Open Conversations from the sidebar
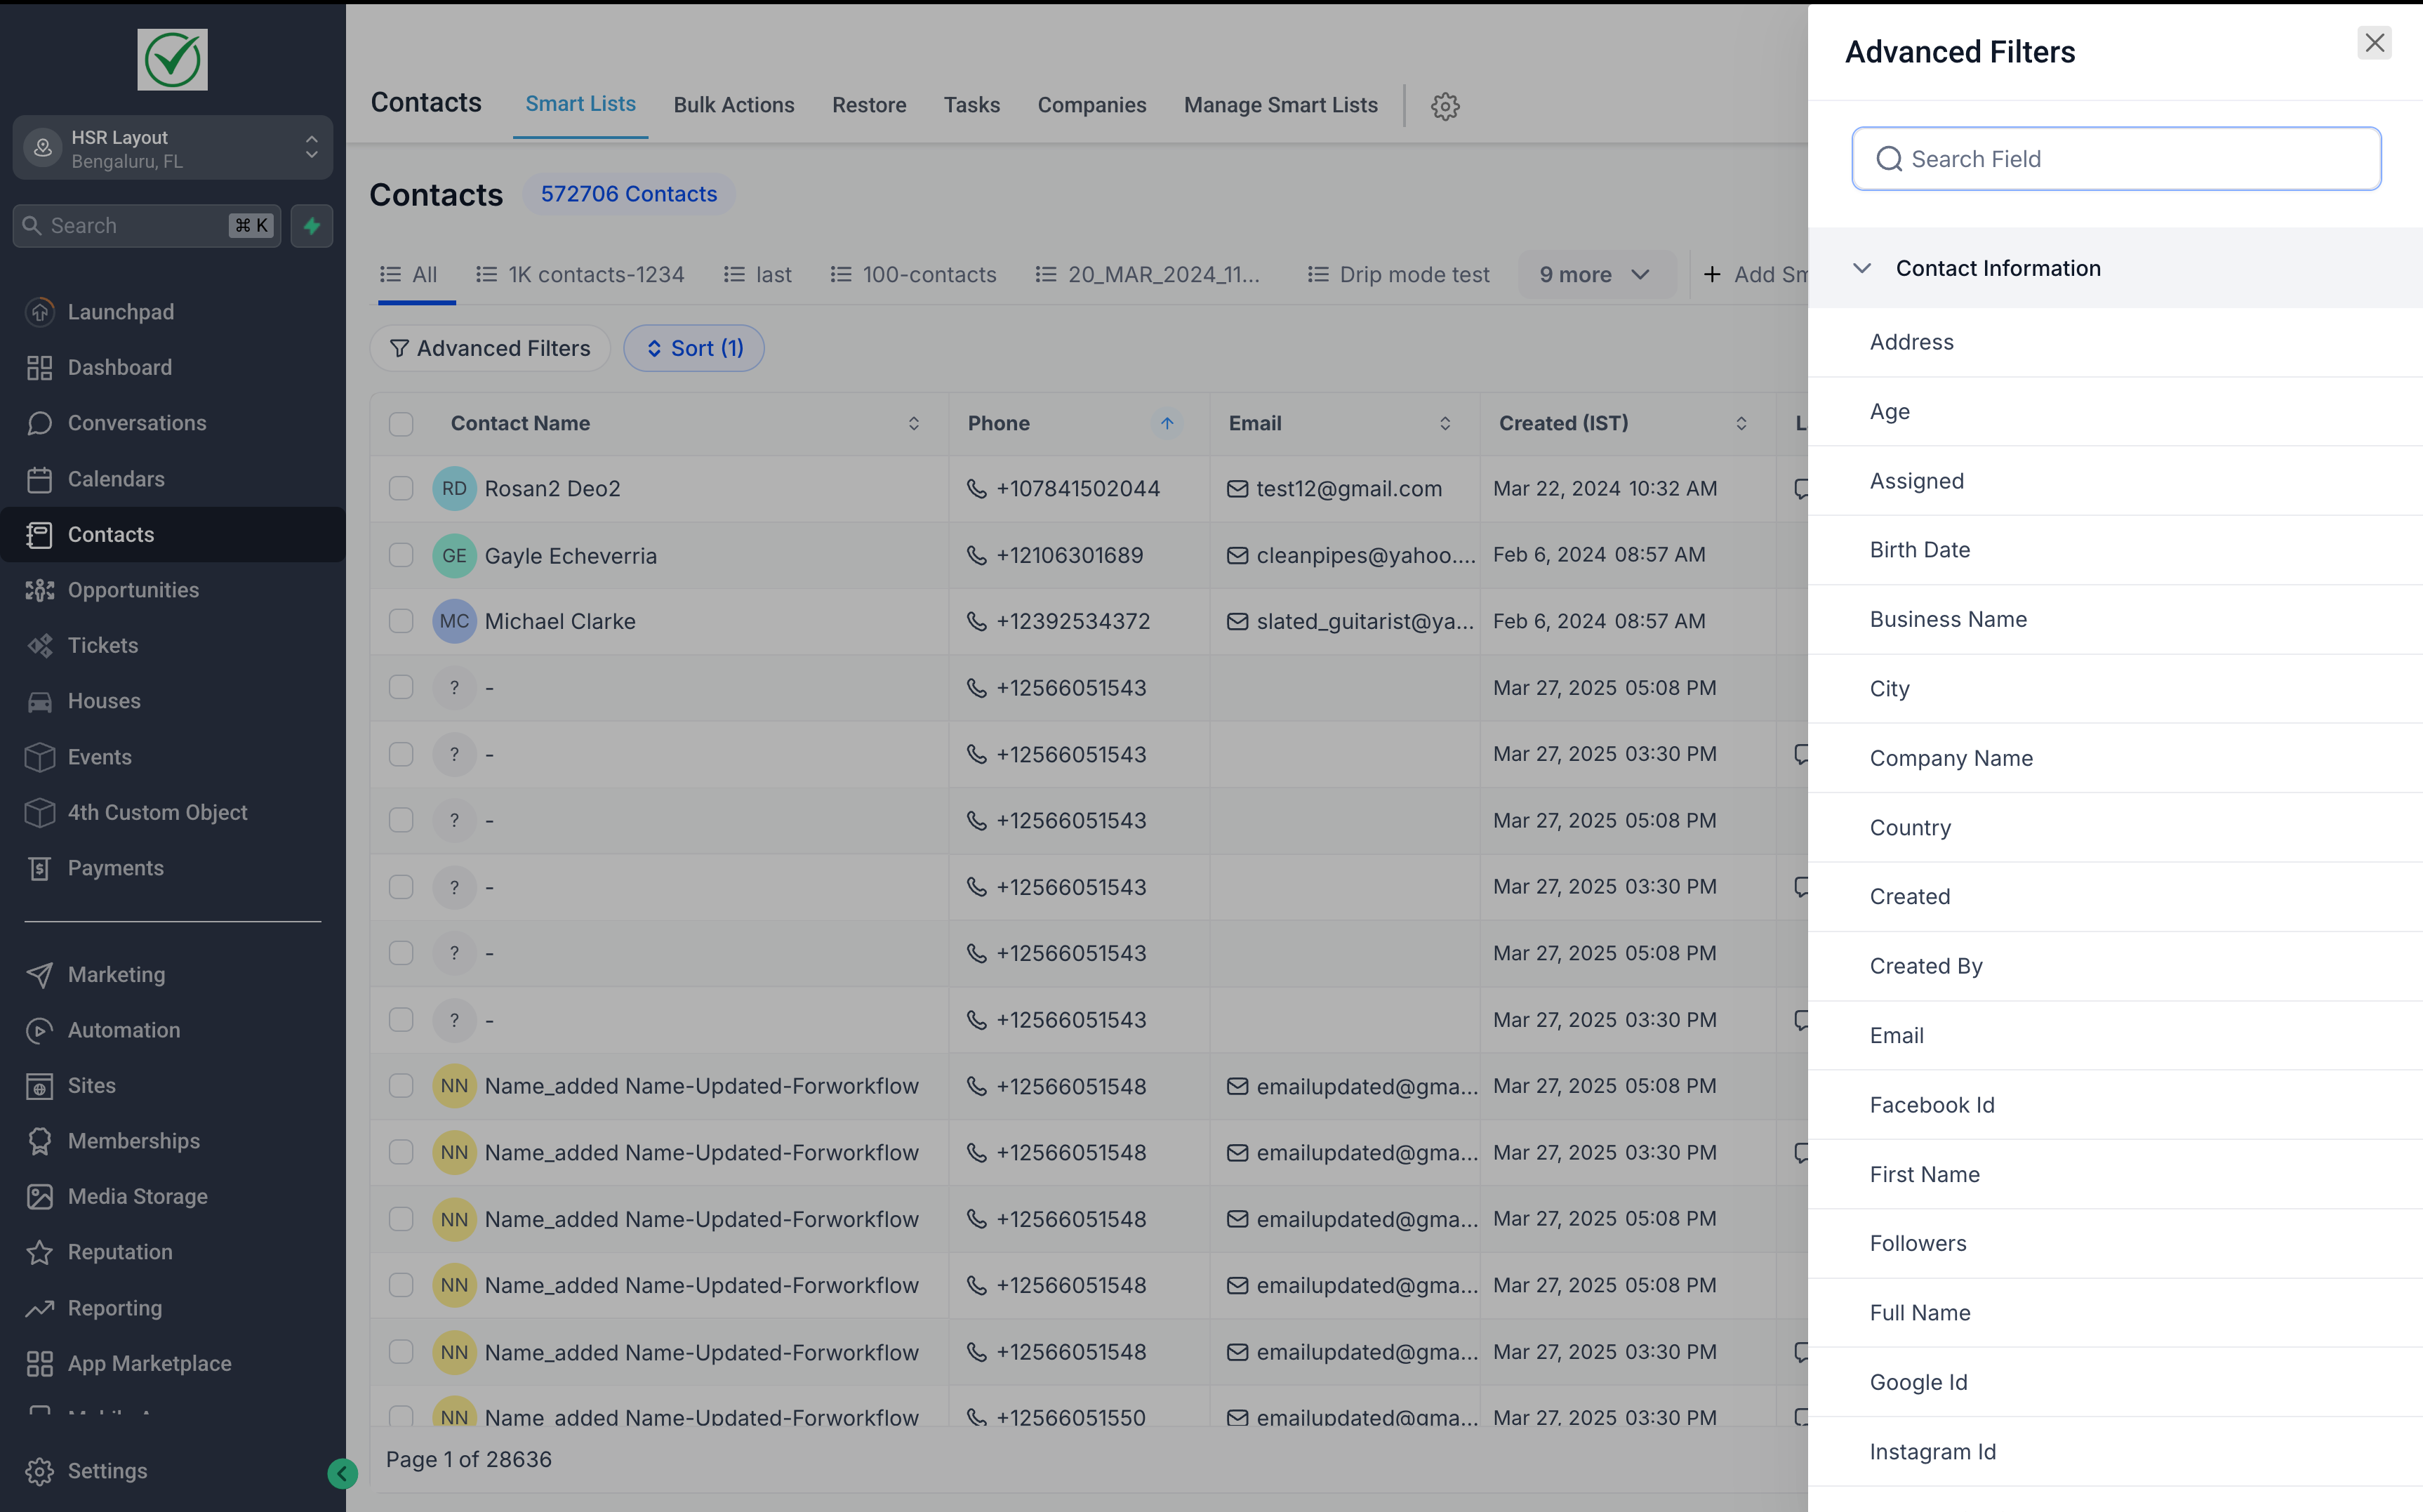The height and width of the screenshot is (1512, 2423). click(x=137, y=422)
